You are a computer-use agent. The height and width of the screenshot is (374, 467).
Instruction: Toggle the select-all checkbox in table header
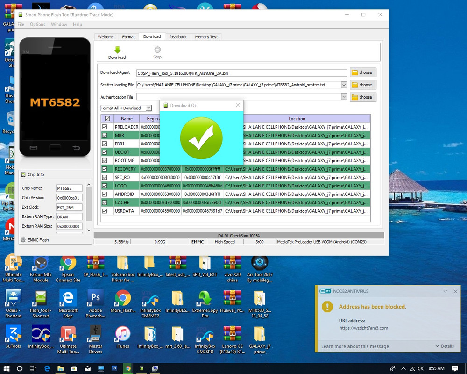(107, 118)
